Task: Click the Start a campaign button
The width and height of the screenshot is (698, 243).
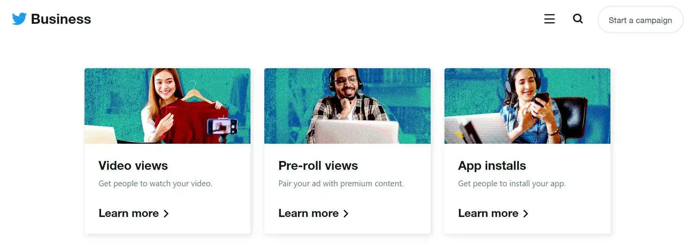Action: pos(640,20)
